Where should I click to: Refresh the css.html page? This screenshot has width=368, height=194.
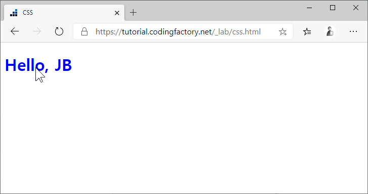59,31
